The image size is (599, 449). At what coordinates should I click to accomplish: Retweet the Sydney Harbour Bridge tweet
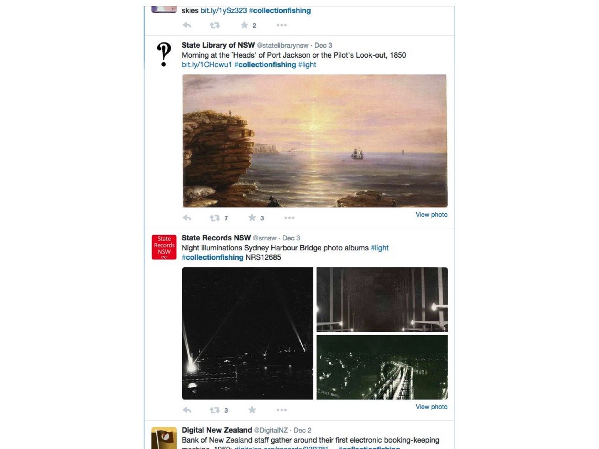(215, 410)
